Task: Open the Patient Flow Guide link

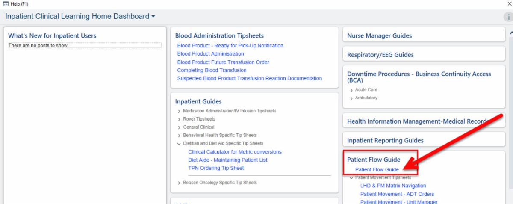Action: coord(377,169)
